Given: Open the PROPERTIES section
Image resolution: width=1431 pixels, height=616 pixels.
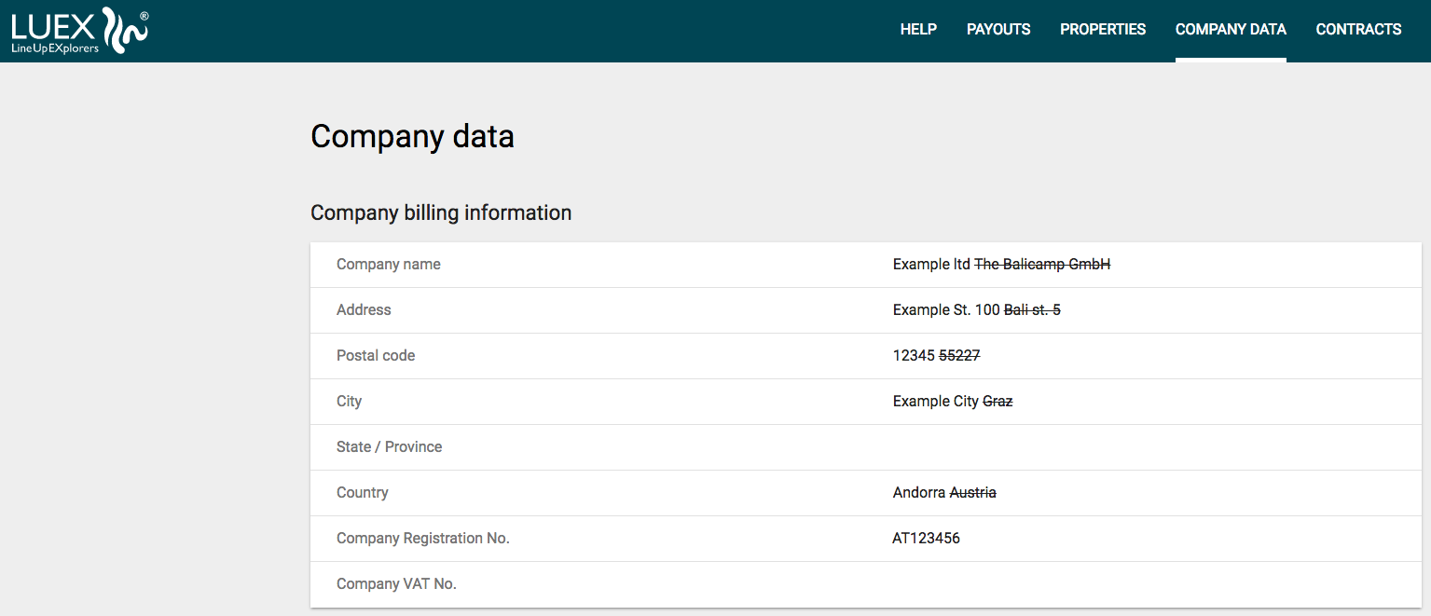Looking at the screenshot, I should coord(1103,30).
